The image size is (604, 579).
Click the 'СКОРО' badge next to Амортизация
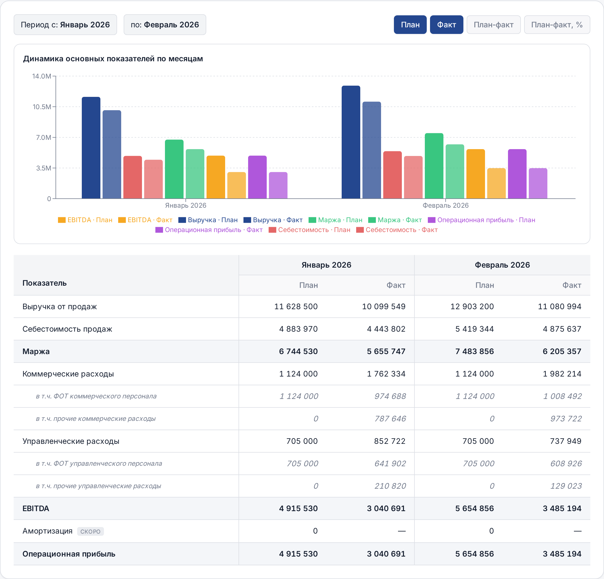[90, 531]
